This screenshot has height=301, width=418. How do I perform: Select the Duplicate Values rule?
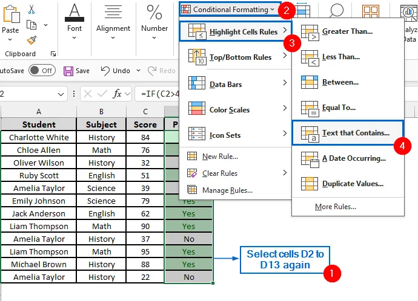(x=348, y=184)
